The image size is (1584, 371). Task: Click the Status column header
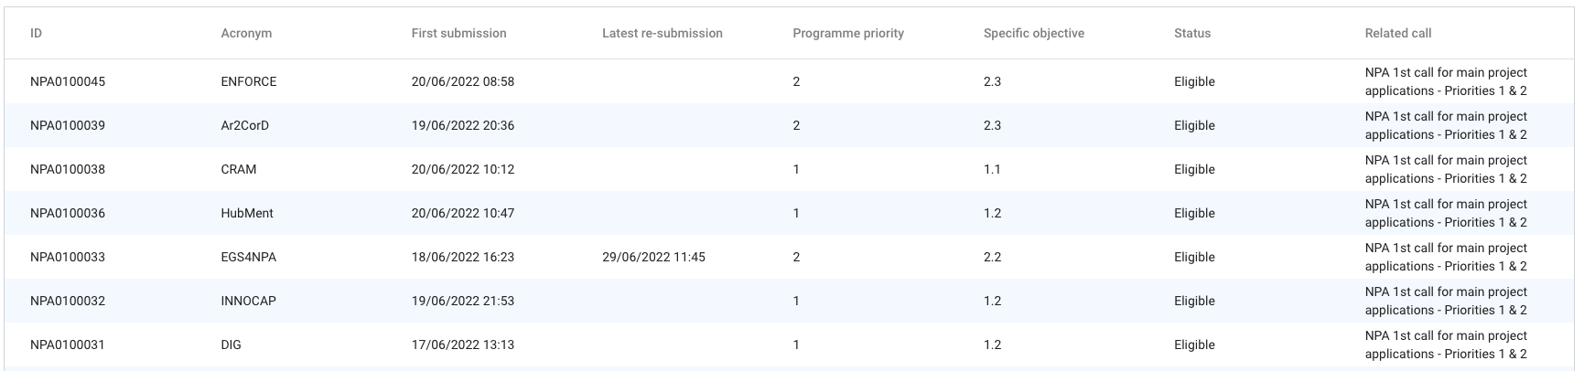1191,33
